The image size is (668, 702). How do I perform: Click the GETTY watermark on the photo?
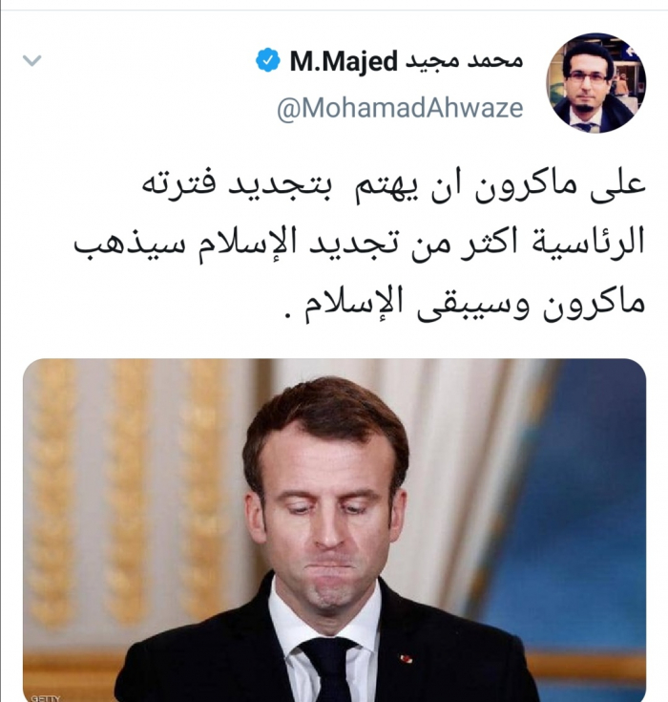click(x=45, y=697)
